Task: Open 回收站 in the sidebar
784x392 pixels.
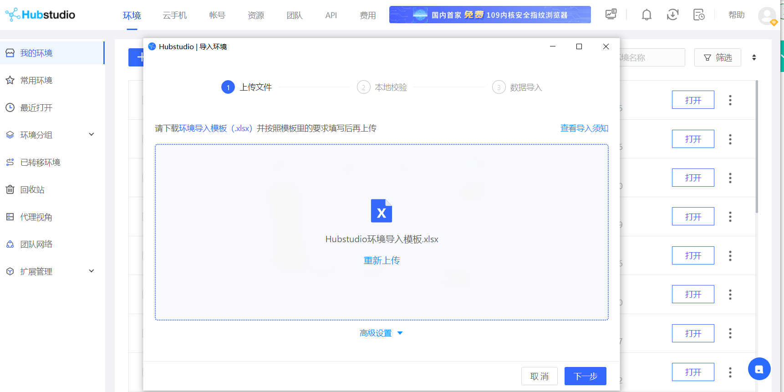Action: coord(32,190)
